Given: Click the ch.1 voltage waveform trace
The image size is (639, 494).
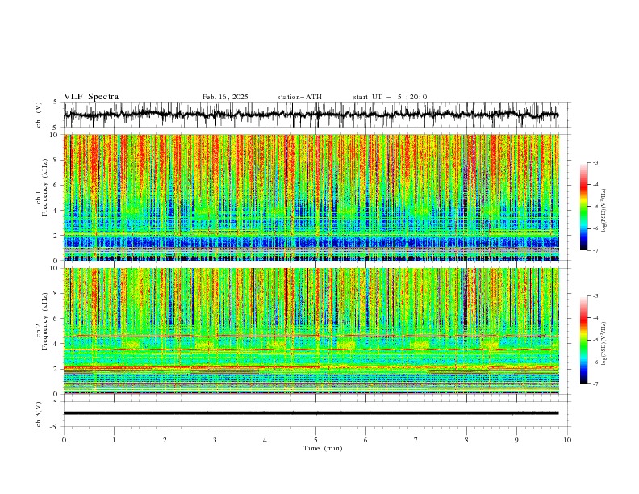Looking at the screenshot, I should pyautogui.click(x=311, y=115).
